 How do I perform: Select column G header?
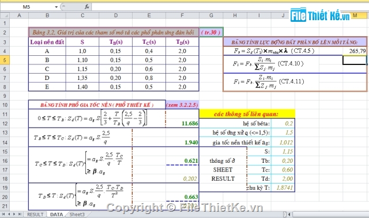tap(211, 16)
